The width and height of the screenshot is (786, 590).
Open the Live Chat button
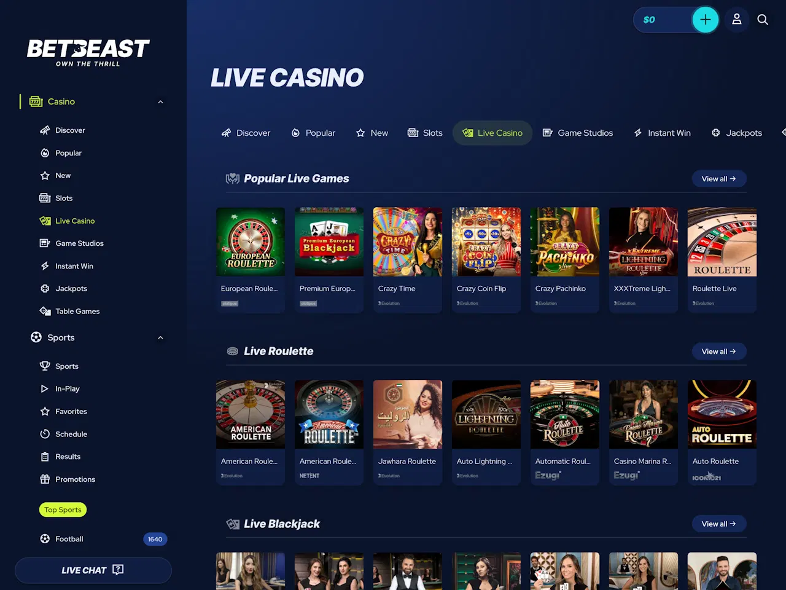pyautogui.click(x=93, y=570)
